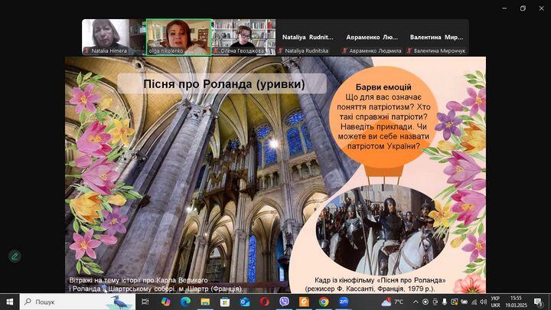Open Microsoft Edge from the taskbar

coord(185,302)
